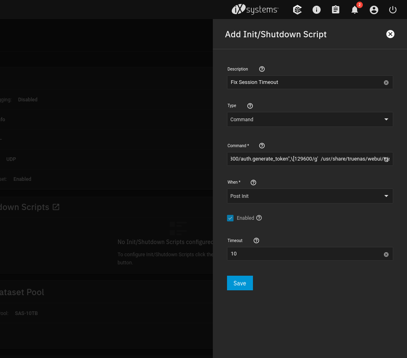
Task: View running jobs via the clipboard icon
Action: pyautogui.click(x=336, y=9)
